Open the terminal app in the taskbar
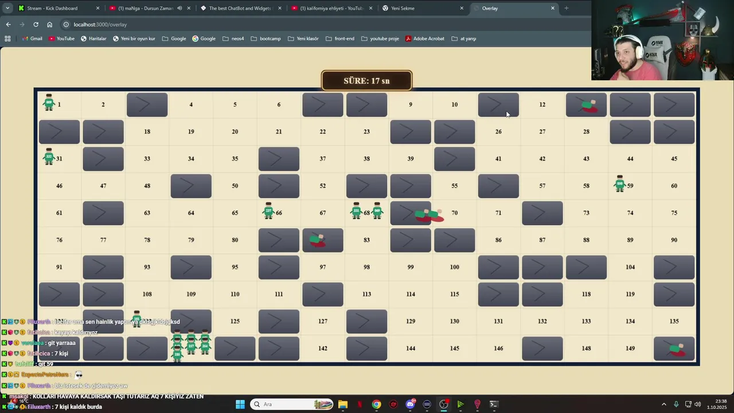 point(494,404)
